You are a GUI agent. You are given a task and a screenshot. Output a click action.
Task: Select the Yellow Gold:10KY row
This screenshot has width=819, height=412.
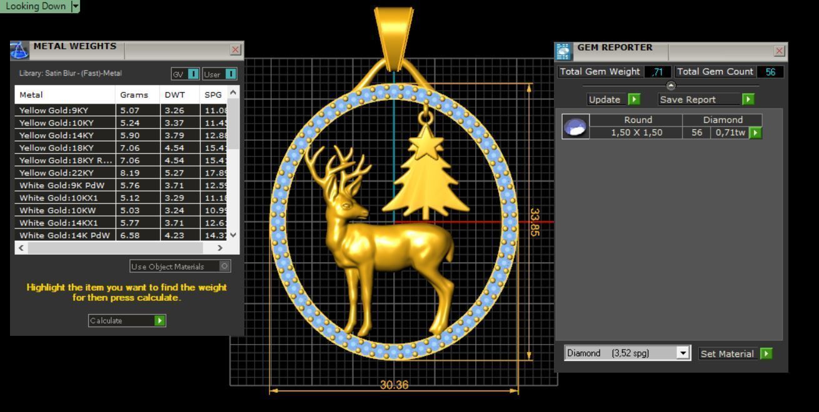pos(121,123)
